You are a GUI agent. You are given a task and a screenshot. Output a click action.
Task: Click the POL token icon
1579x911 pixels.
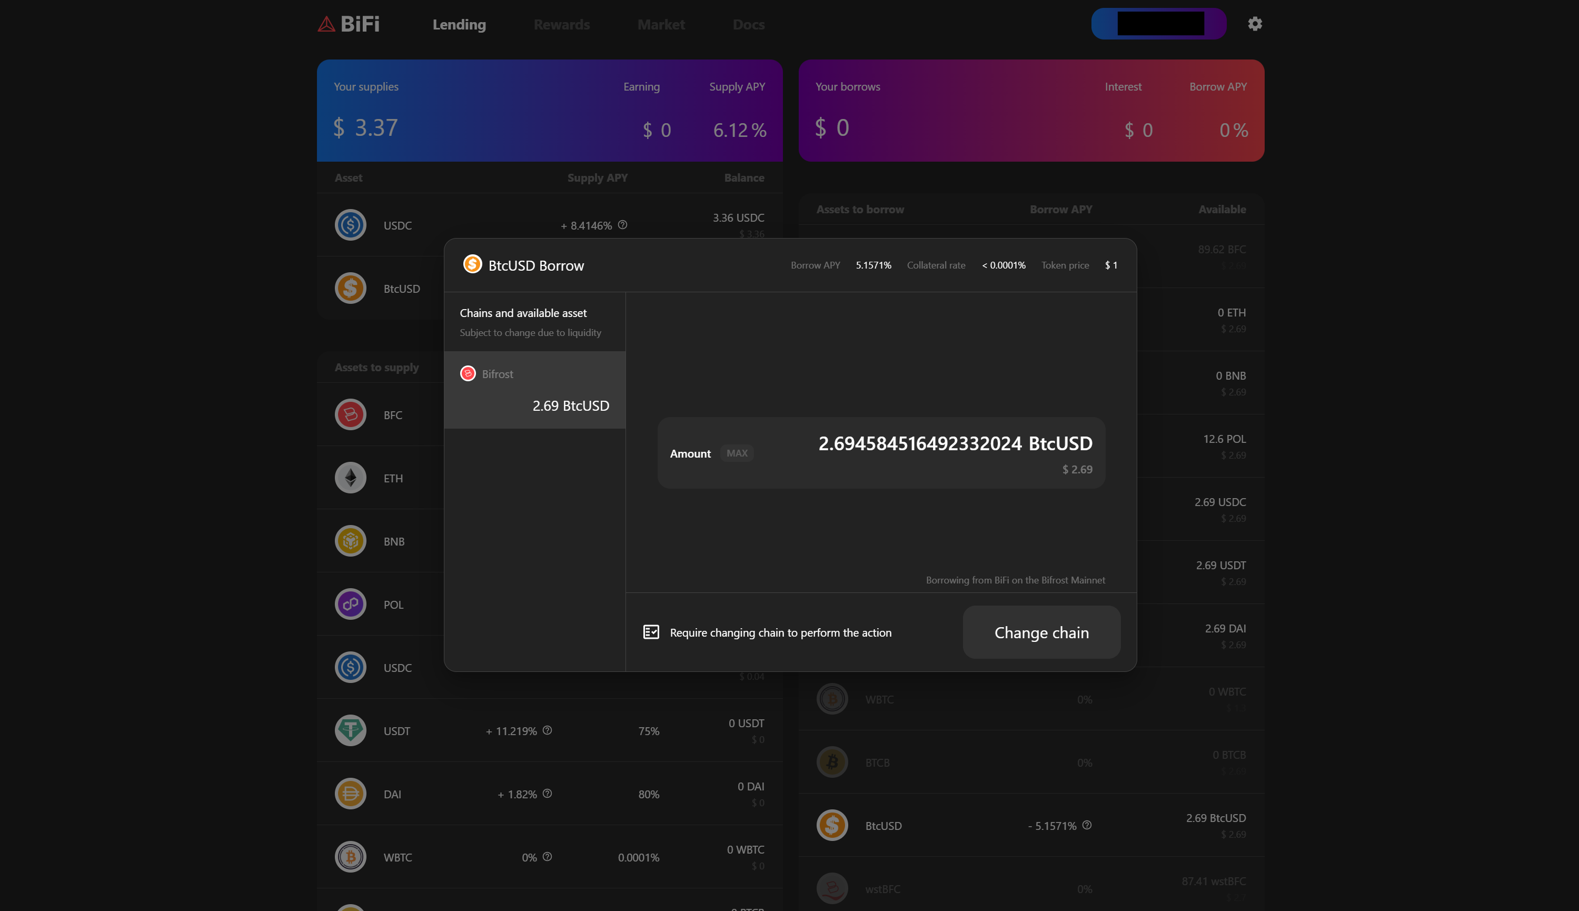point(350,605)
